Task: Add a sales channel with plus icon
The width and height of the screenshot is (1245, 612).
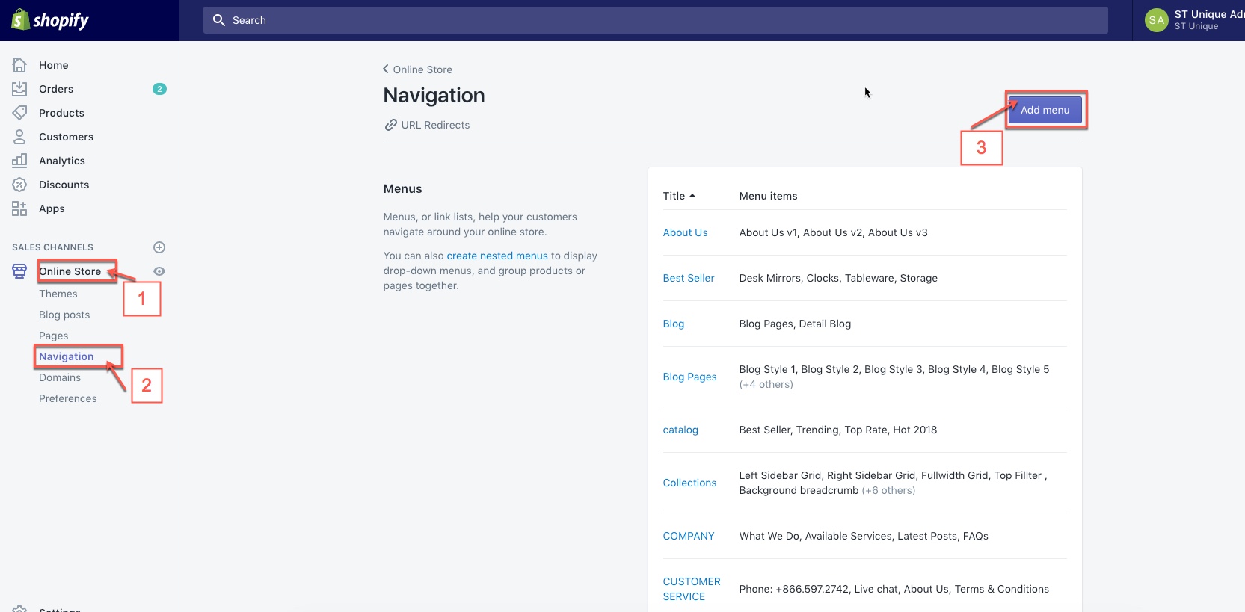Action: pyautogui.click(x=159, y=247)
